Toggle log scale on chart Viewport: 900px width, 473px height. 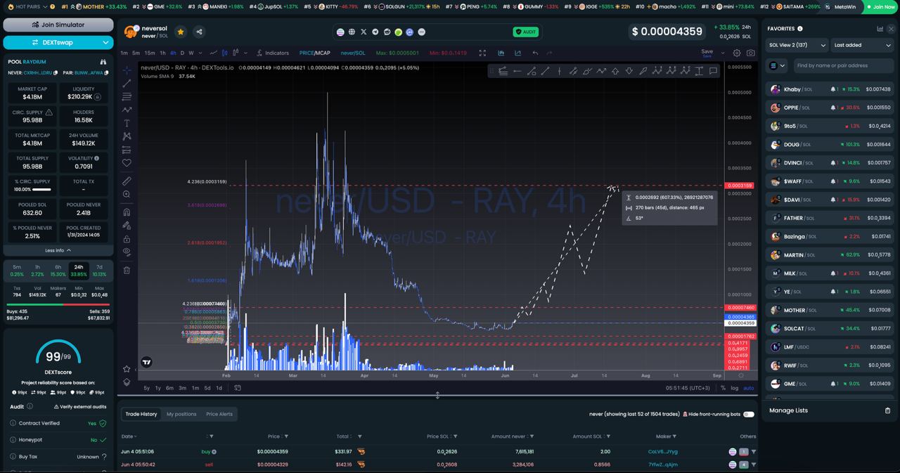click(x=735, y=388)
